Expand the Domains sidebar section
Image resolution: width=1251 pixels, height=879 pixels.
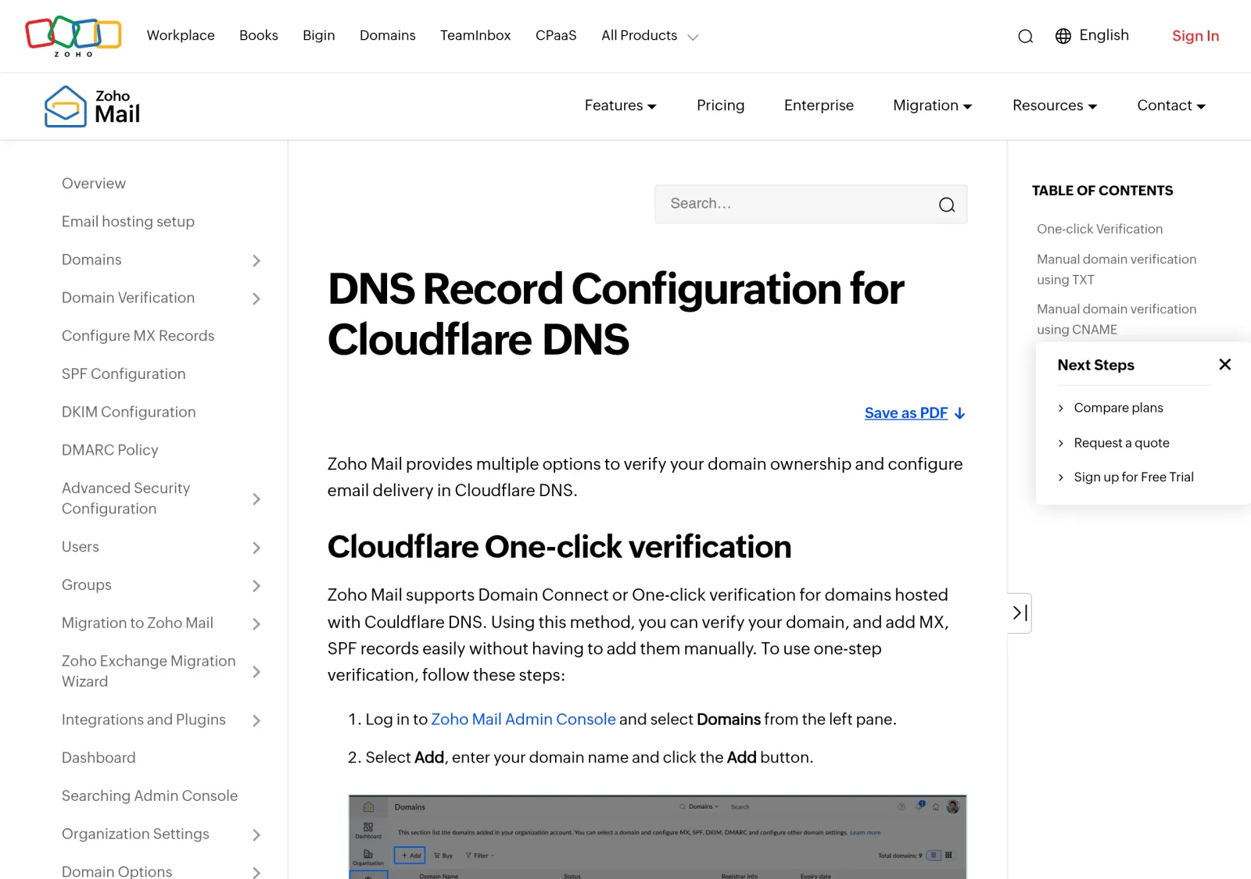pyautogui.click(x=256, y=260)
